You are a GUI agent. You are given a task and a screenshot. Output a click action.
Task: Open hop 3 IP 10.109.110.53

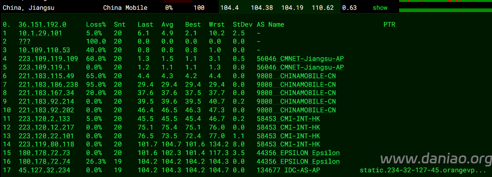(44, 50)
